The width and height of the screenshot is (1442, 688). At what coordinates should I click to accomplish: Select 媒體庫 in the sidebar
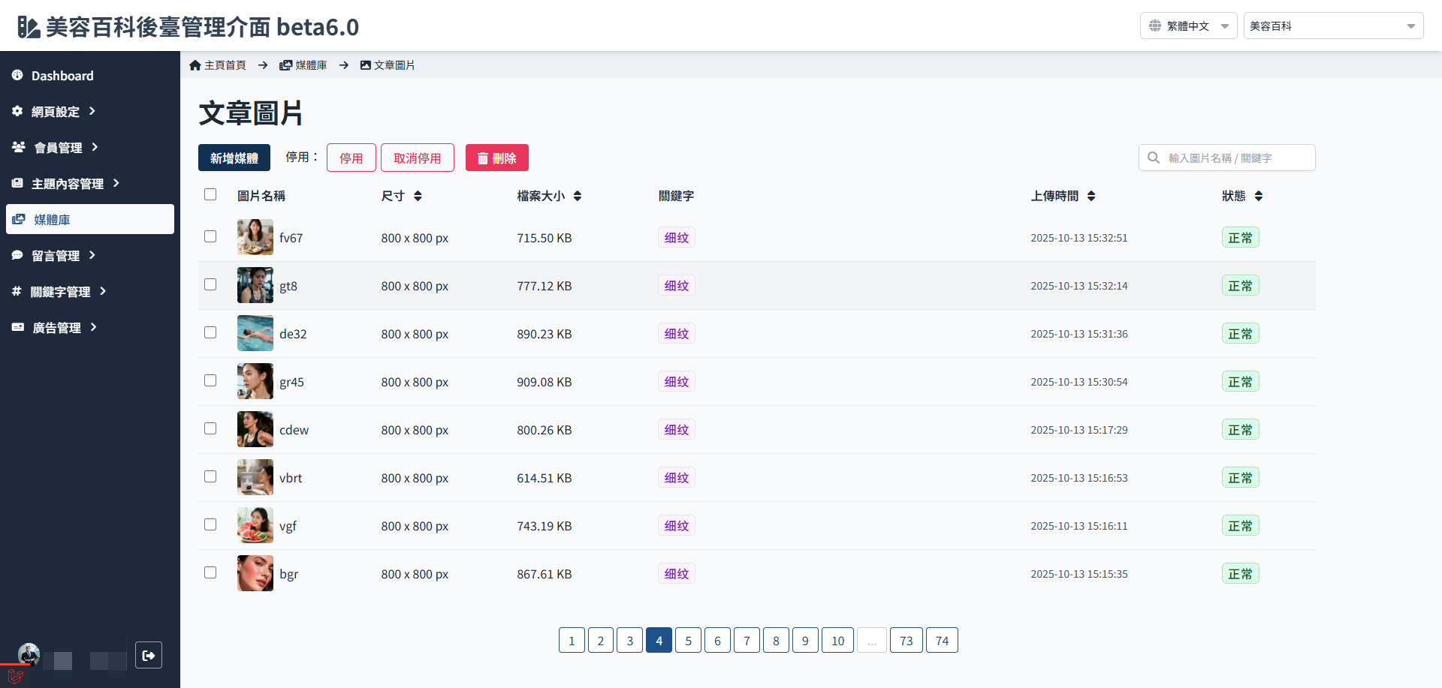click(90, 219)
